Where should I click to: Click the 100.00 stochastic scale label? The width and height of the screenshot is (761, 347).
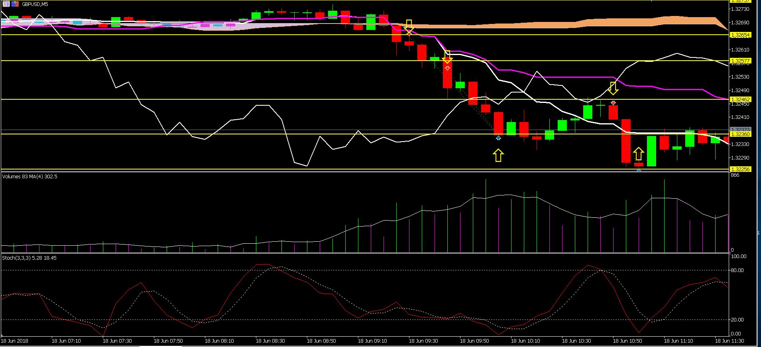click(739, 256)
